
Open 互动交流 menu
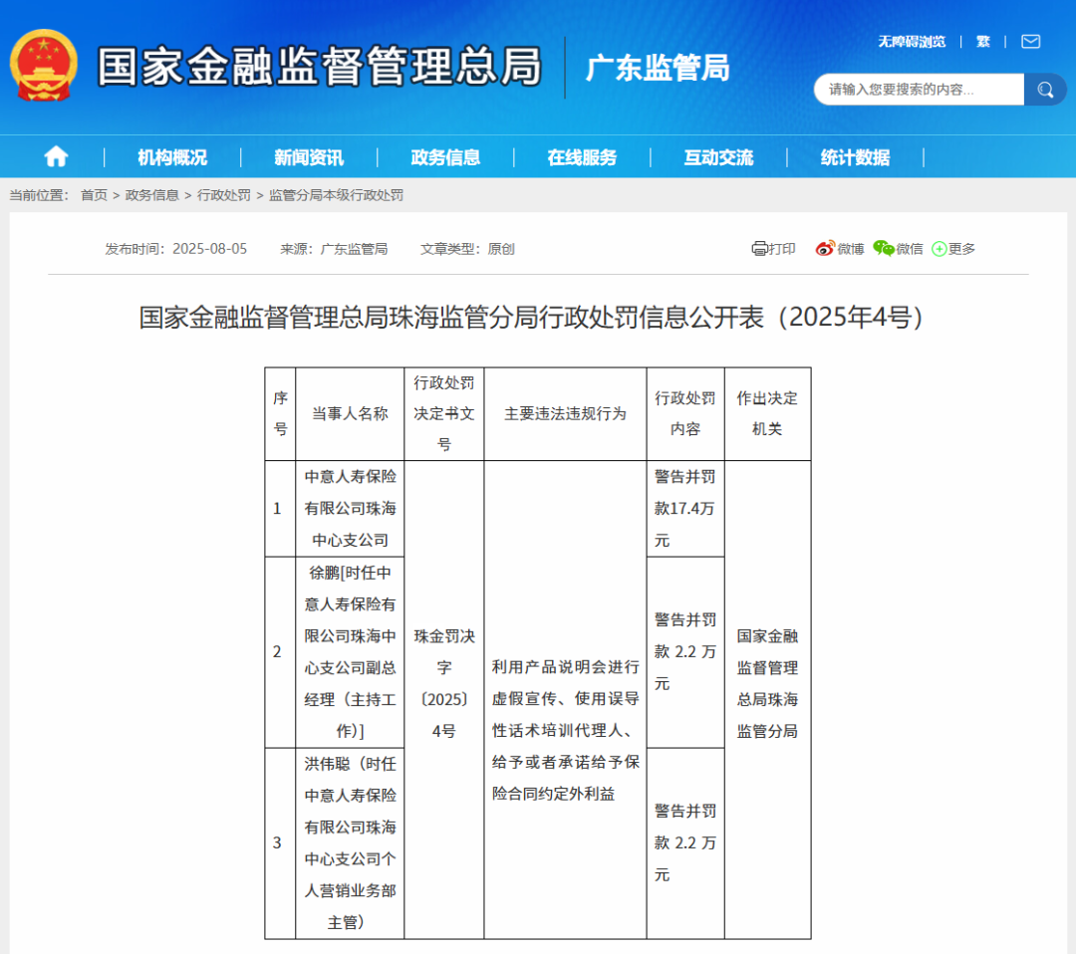tap(718, 157)
